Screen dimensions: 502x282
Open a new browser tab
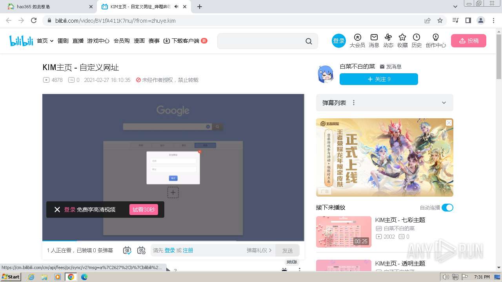click(x=200, y=7)
